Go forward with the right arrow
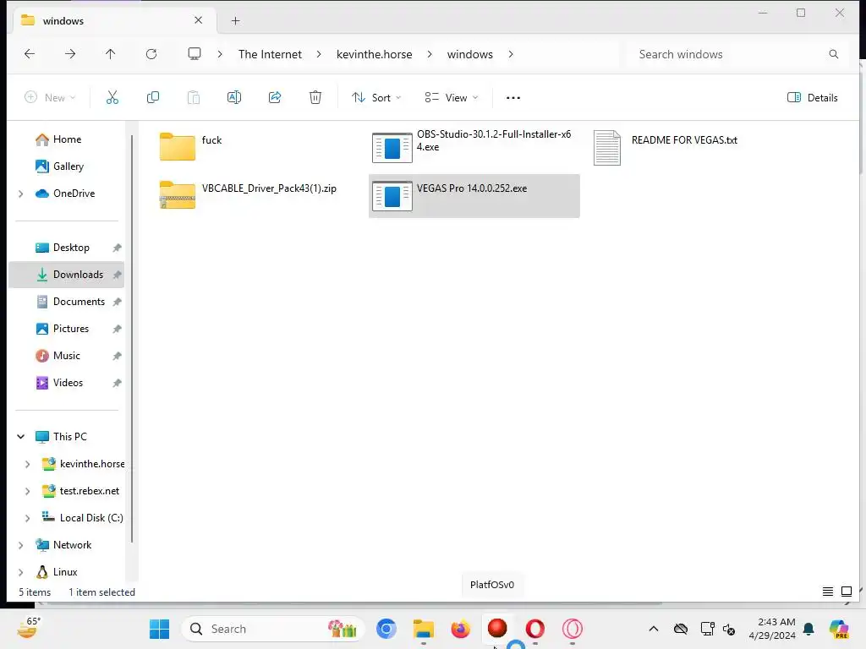 pos(70,54)
